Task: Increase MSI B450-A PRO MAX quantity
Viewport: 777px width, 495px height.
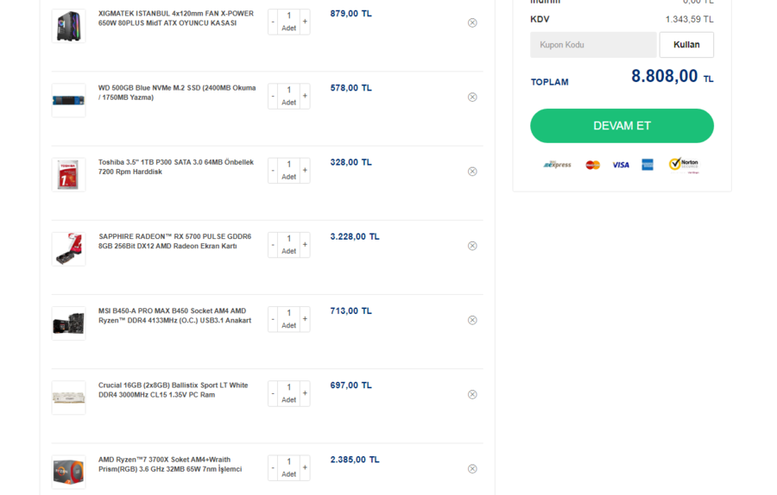Action: (305, 319)
